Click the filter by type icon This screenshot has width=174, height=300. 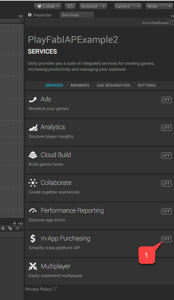[x=3, y=228]
